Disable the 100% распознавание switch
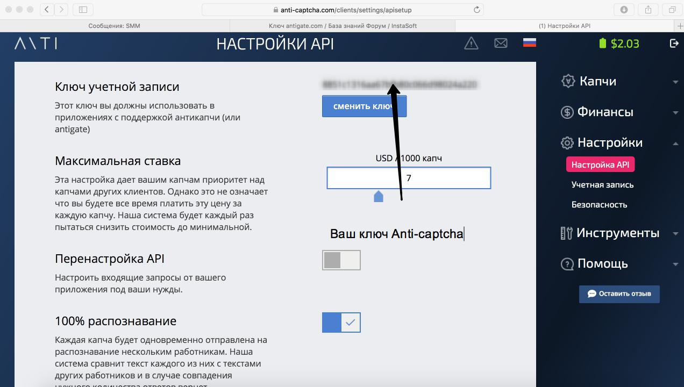684x387 pixels. (341, 322)
